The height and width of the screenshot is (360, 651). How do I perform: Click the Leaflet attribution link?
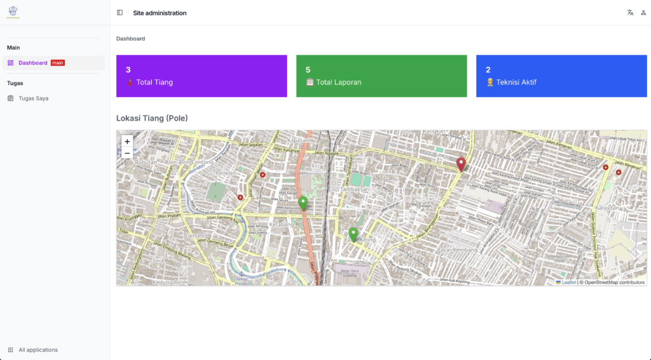click(x=568, y=283)
